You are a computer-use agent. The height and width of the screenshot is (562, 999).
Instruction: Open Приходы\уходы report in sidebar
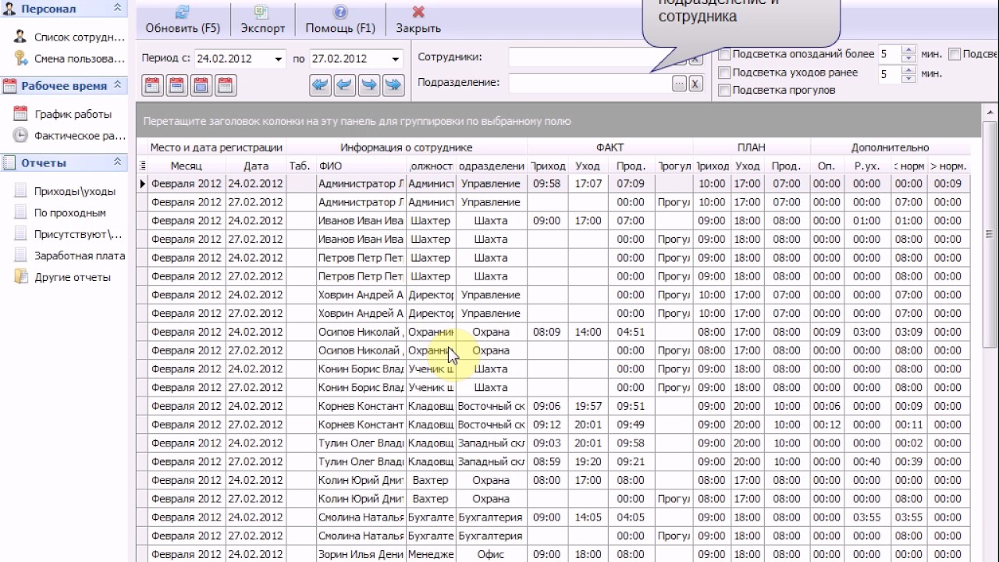coord(75,191)
